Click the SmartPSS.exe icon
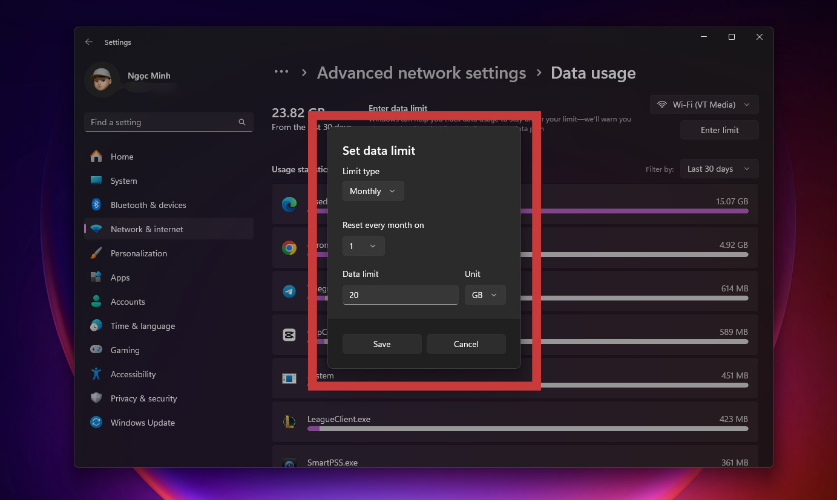The width and height of the screenshot is (837, 500). click(x=289, y=463)
